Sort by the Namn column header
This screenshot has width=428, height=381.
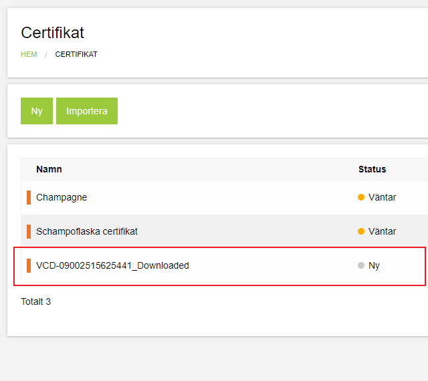(x=49, y=169)
